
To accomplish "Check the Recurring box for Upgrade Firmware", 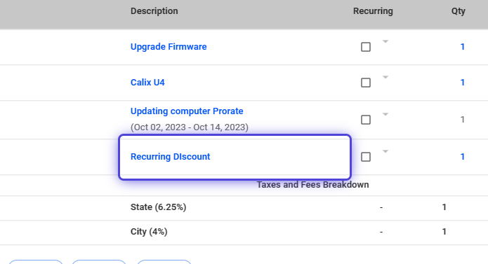I will (366, 47).
